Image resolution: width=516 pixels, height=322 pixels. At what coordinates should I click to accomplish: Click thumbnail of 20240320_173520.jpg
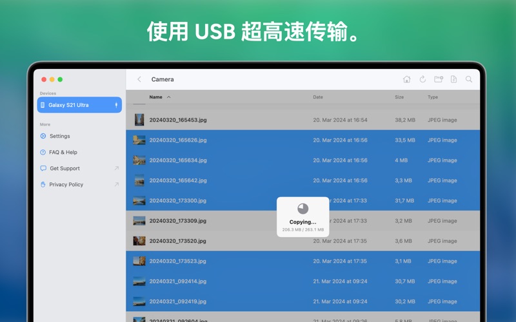tap(139, 241)
